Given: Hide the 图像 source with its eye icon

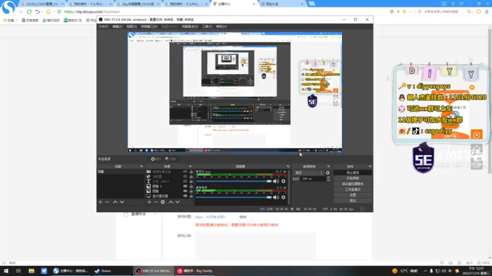Looking at the screenshot, I should (x=185, y=191).
